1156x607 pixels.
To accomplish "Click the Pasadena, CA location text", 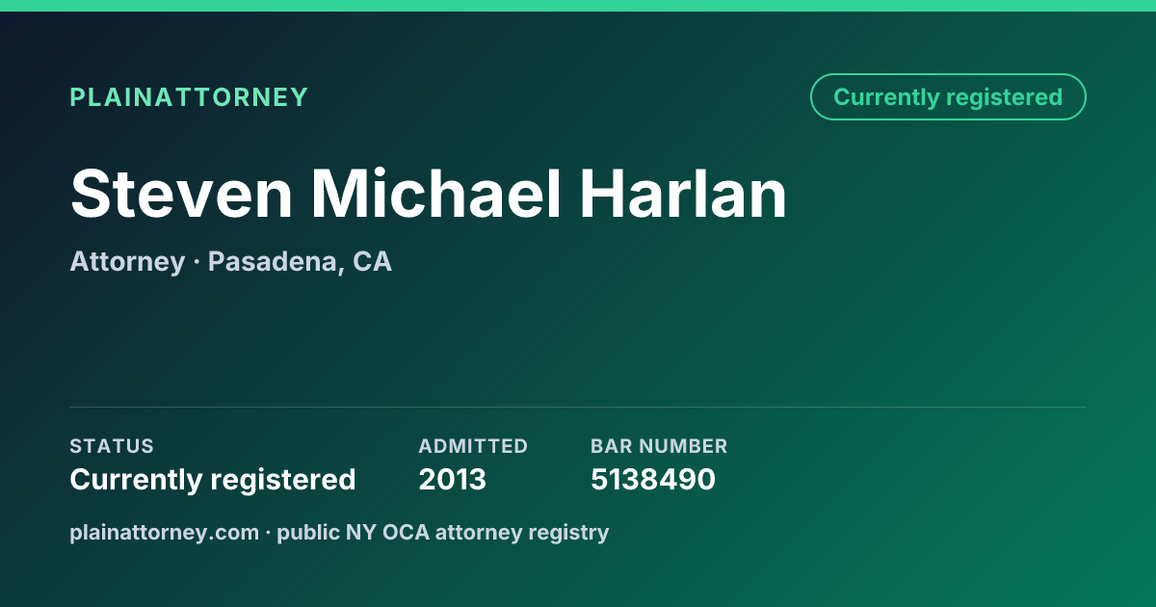I will [x=300, y=262].
